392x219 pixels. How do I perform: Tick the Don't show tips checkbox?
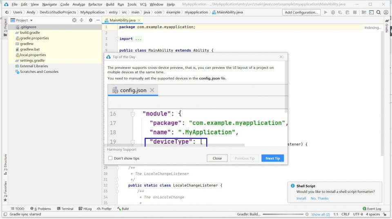pos(110,158)
